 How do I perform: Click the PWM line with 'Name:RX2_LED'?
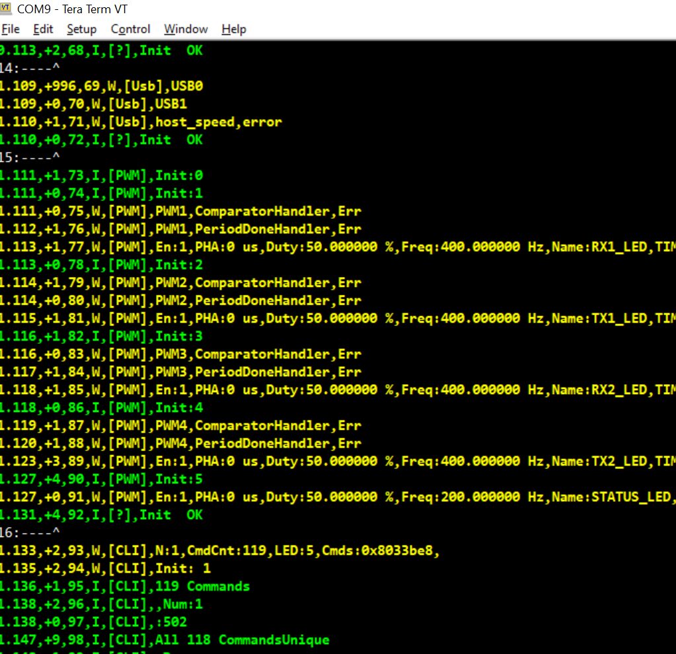[338, 390]
